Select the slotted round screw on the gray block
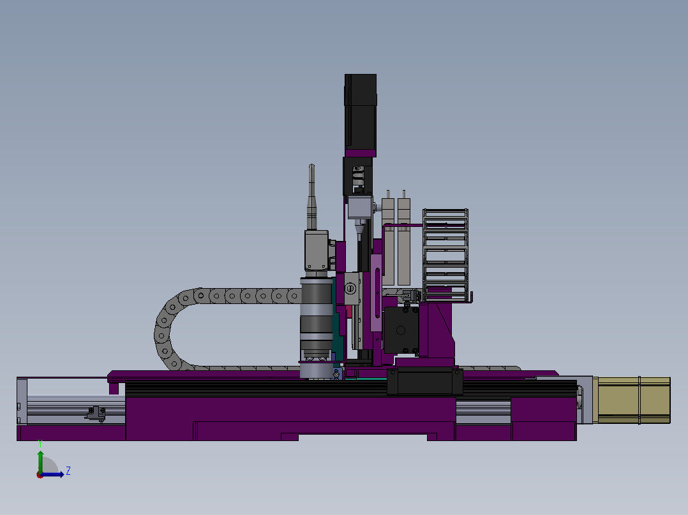Viewport: 688px width, 515px height. [x=350, y=288]
